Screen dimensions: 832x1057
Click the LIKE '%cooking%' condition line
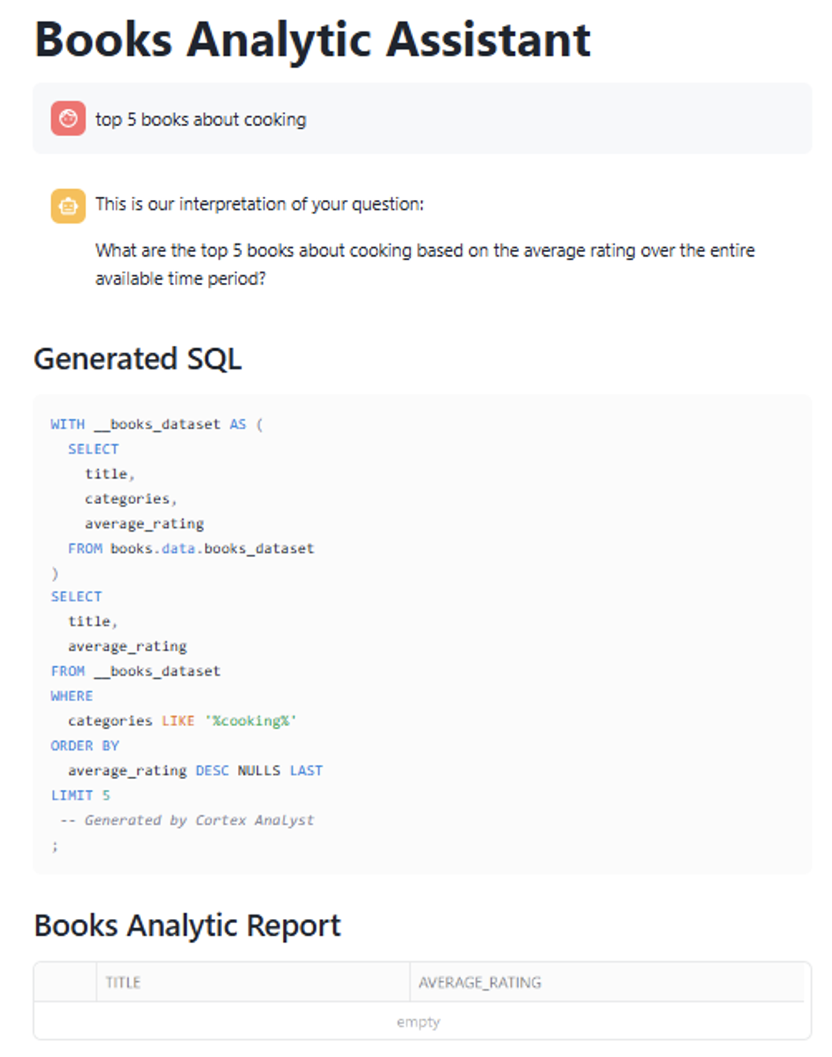coord(182,721)
